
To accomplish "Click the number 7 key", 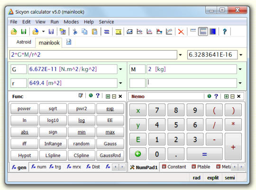I will tap(157, 110).
